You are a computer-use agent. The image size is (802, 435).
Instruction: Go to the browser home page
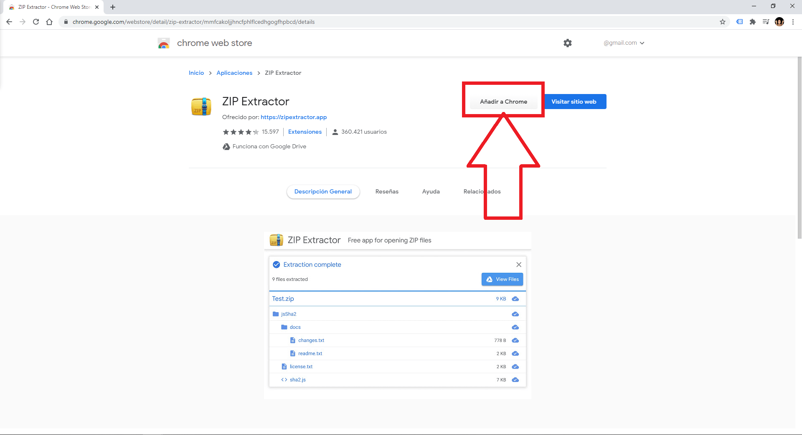click(49, 22)
